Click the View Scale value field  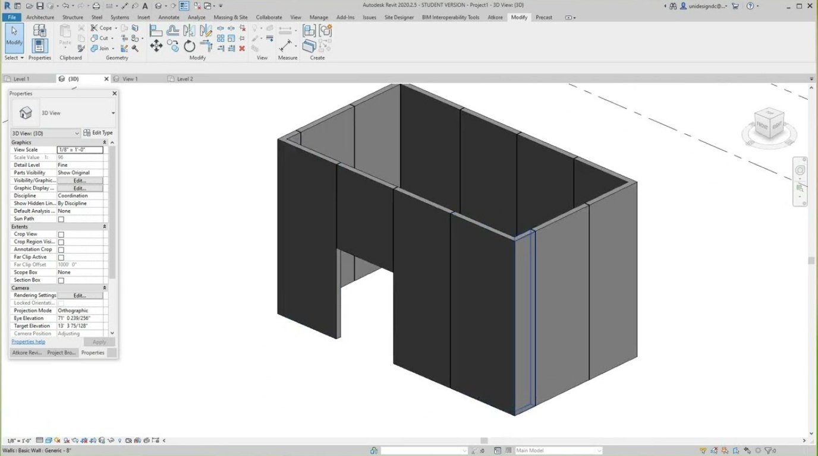click(x=80, y=150)
